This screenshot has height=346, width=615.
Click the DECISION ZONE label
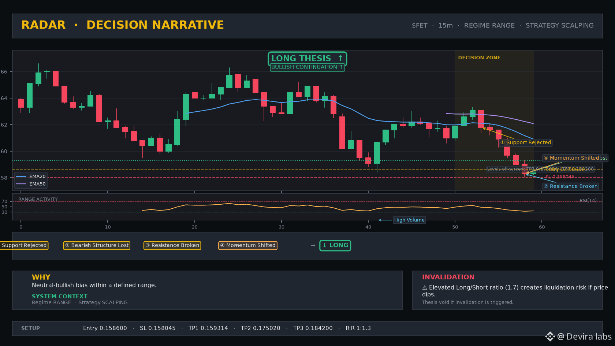point(479,58)
